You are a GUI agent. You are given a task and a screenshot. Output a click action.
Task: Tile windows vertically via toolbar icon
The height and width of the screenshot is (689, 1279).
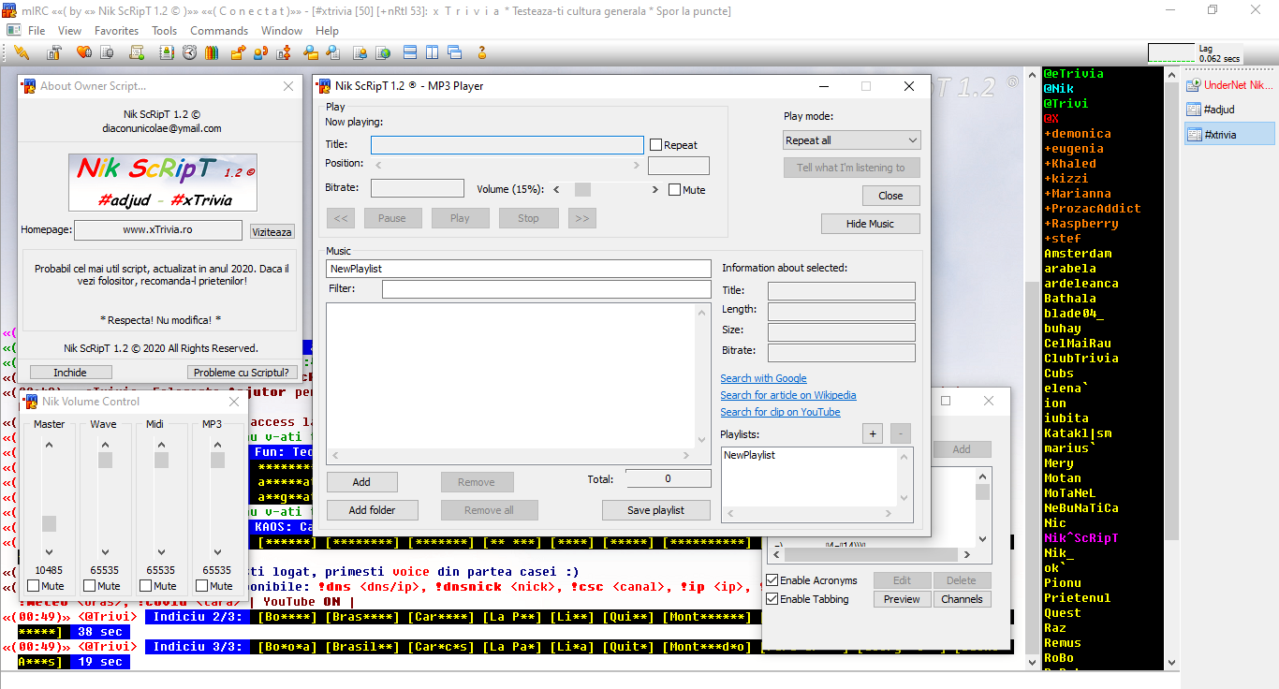click(432, 52)
